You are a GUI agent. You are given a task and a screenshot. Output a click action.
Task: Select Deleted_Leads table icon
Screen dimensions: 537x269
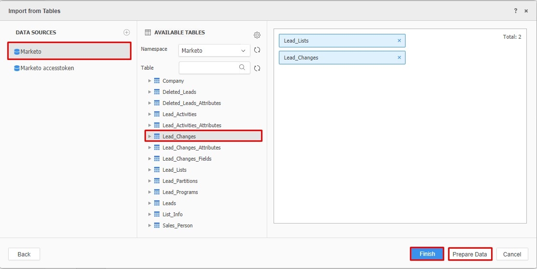tap(157, 92)
